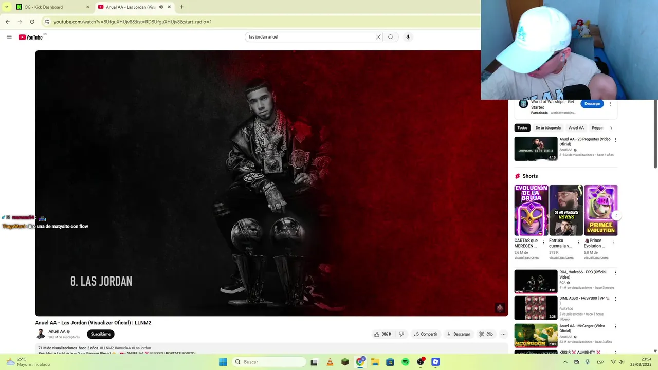Show more filter chips with the right arrow

point(611,128)
